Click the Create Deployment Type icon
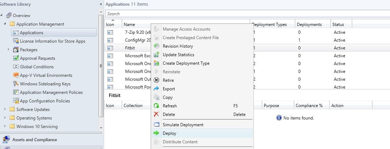 [x=156, y=63]
